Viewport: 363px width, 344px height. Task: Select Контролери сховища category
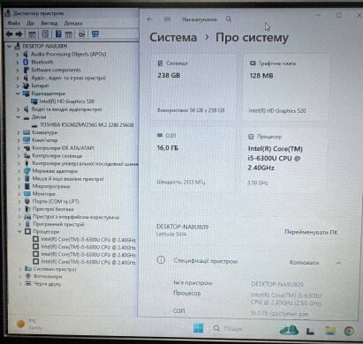(x=57, y=155)
